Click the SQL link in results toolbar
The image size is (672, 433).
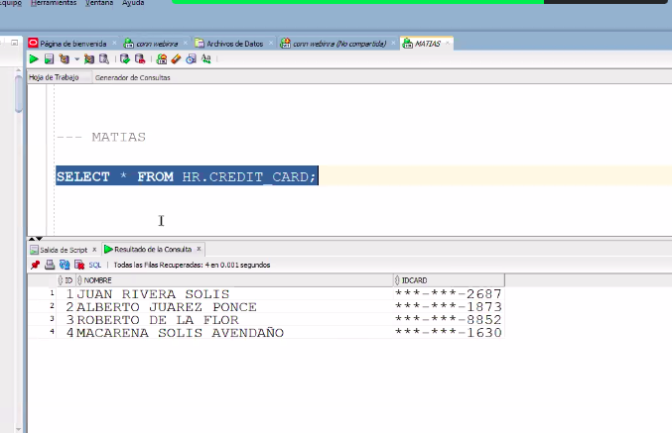point(95,266)
